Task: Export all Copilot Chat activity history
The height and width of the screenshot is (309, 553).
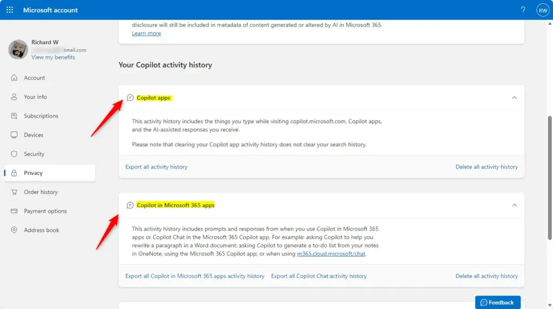Action: coord(319,276)
